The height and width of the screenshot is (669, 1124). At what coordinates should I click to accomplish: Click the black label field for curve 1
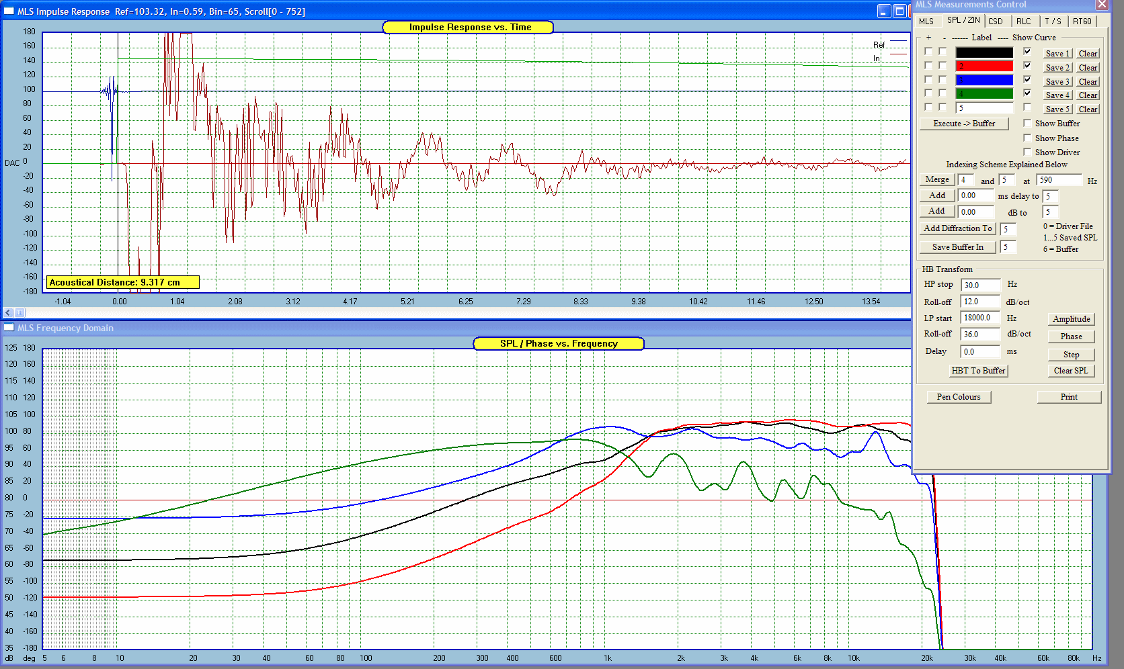click(984, 52)
